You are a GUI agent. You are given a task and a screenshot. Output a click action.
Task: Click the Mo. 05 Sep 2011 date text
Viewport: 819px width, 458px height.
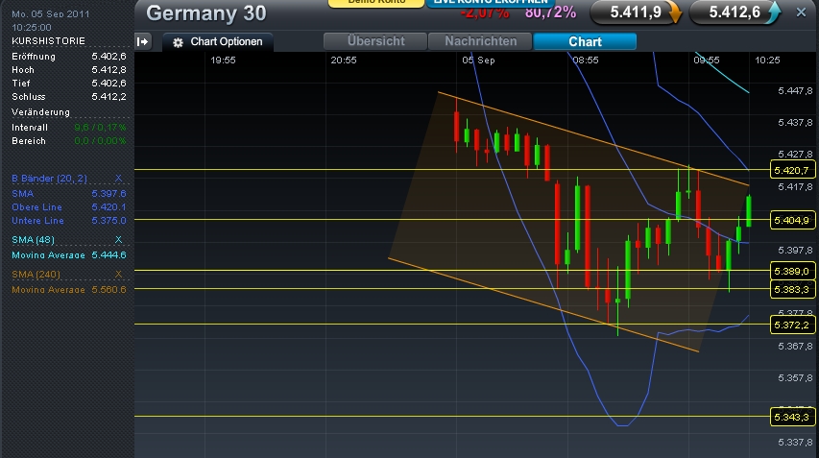[x=50, y=14]
